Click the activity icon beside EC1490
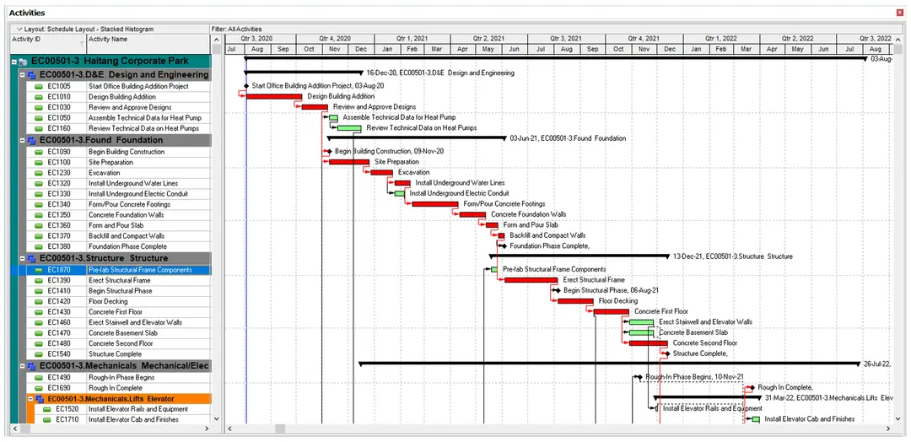 pos(39,378)
